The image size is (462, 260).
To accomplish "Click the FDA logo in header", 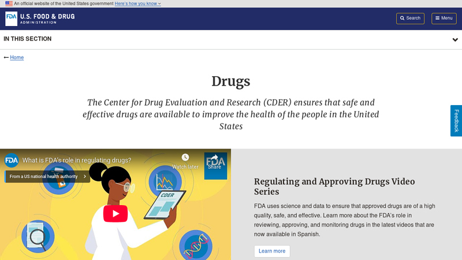I will pos(11,18).
